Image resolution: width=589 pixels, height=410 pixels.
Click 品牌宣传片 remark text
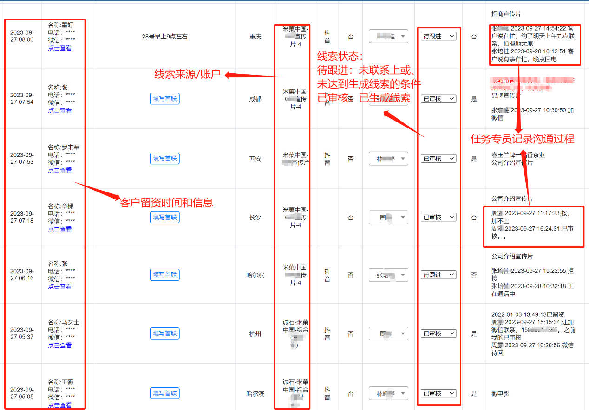pyautogui.click(x=506, y=96)
